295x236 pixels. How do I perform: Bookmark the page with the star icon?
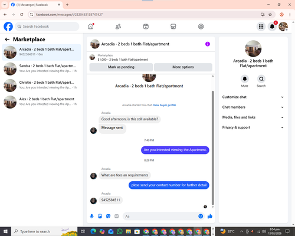click(x=270, y=15)
